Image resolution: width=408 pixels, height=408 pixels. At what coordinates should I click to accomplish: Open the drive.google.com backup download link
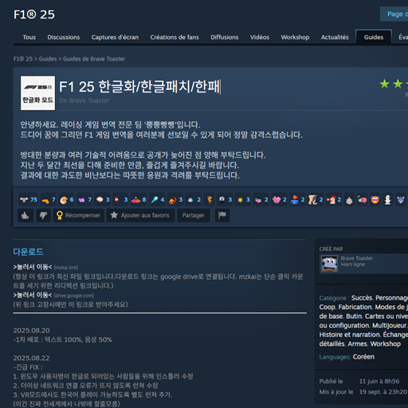click(33, 295)
